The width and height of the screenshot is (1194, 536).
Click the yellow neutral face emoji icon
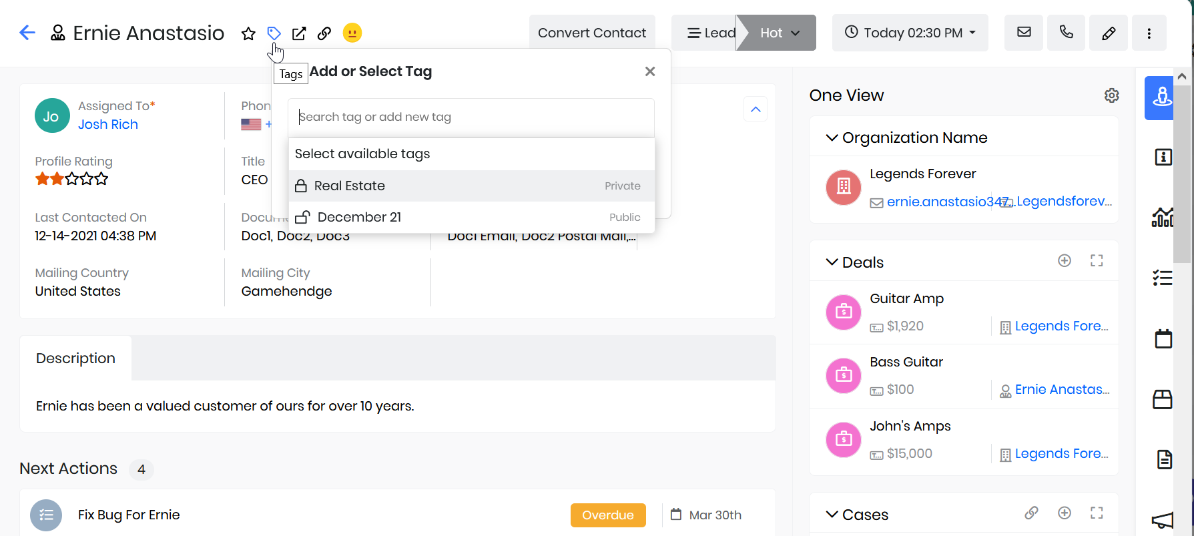(352, 33)
